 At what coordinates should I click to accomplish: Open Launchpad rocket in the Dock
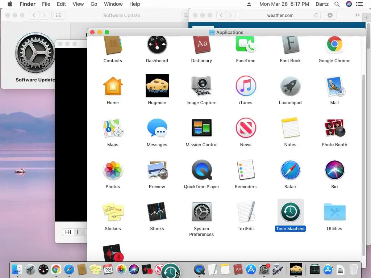point(30,269)
